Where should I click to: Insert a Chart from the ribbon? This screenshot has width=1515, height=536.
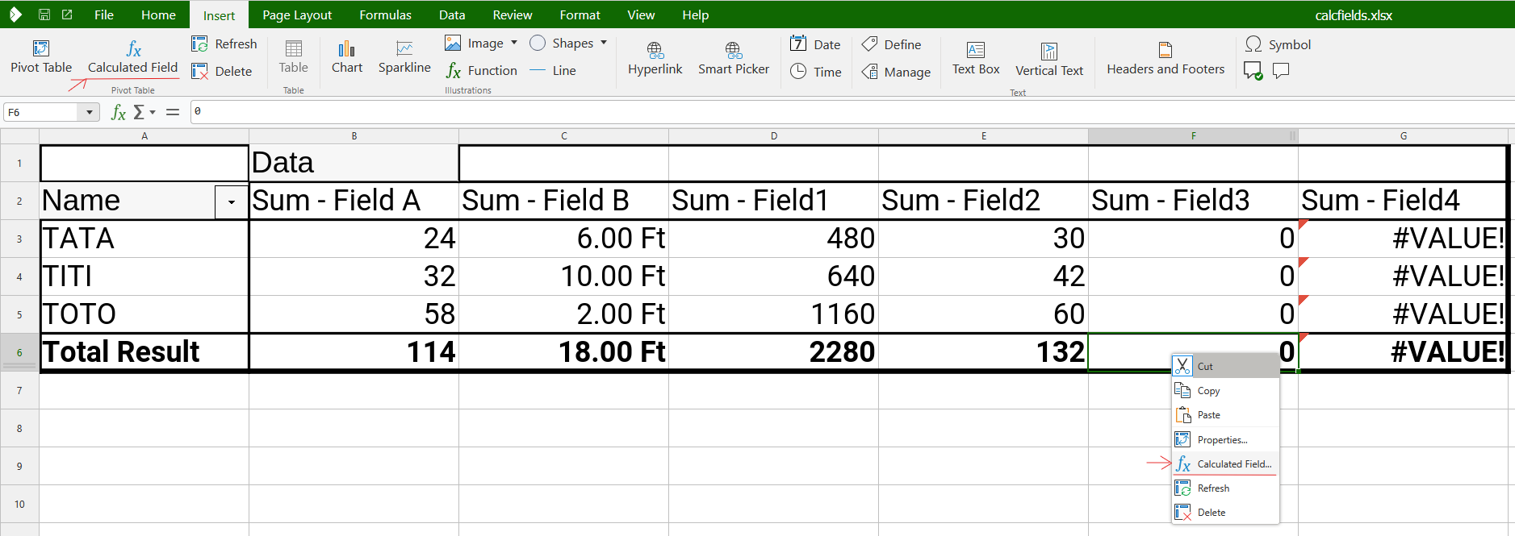coord(347,57)
